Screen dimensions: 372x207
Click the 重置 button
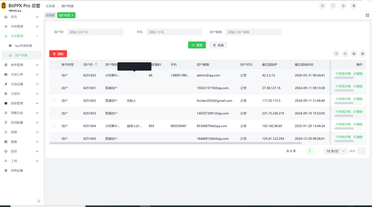coord(218,45)
